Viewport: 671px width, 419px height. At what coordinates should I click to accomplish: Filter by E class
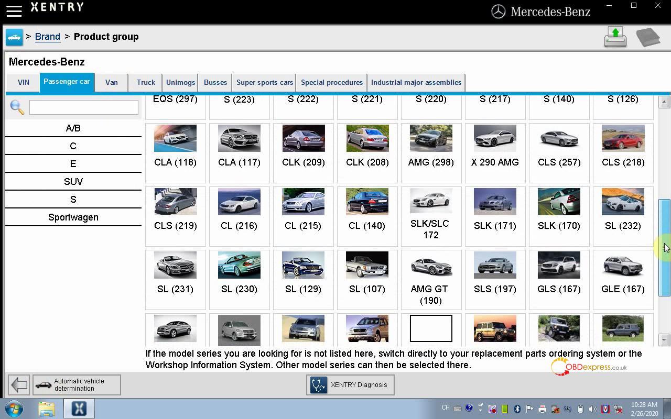[x=73, y=164]
